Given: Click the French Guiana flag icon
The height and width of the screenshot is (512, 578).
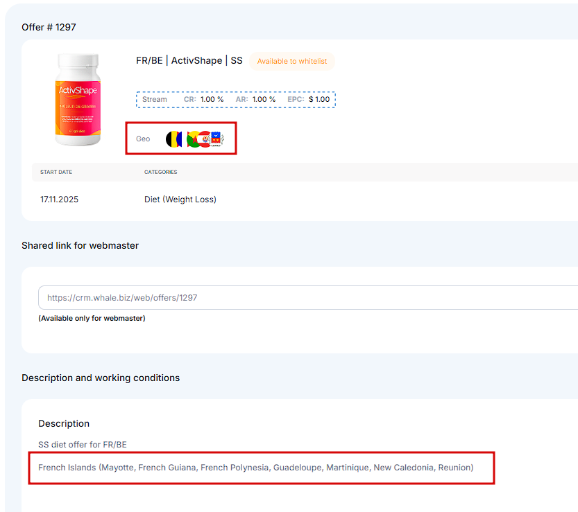Looking at the screenshot, I should (x=192, y=139).
